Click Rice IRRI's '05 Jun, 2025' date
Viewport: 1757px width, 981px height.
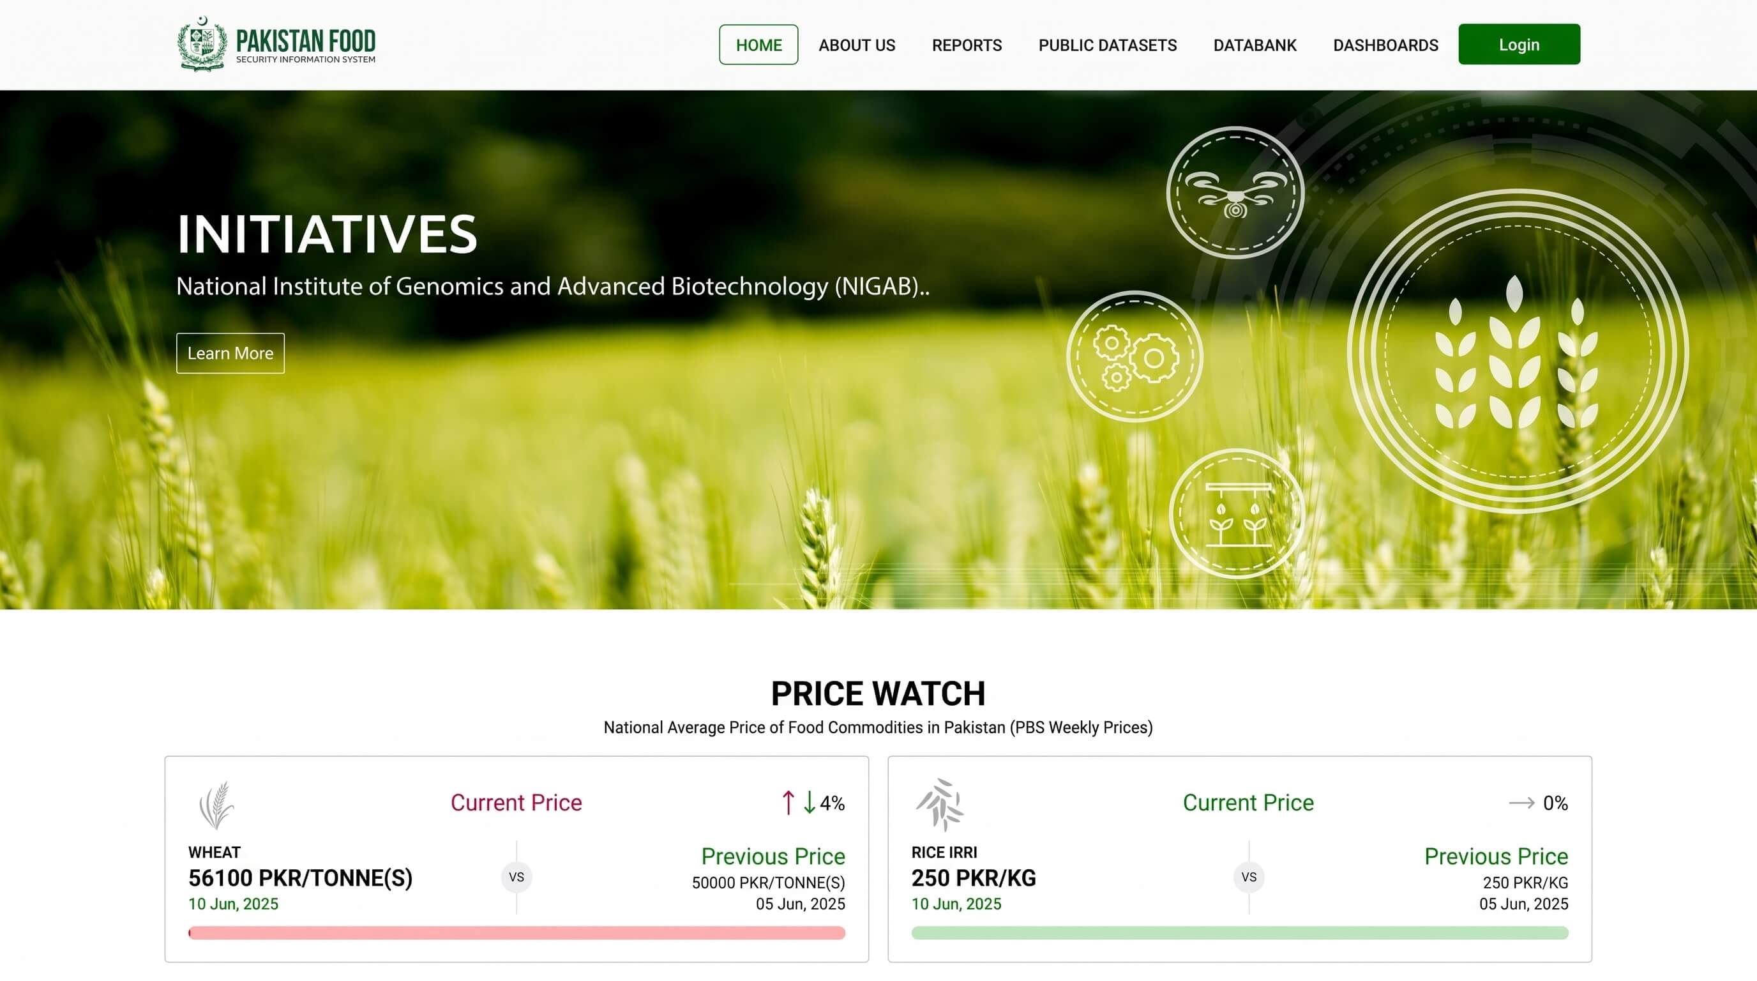pos(1523,904)
